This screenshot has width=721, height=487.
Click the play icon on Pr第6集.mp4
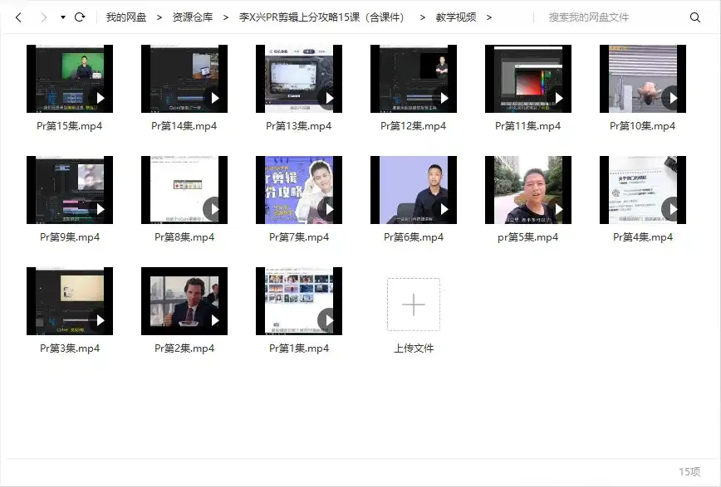[x=444, y=208]
